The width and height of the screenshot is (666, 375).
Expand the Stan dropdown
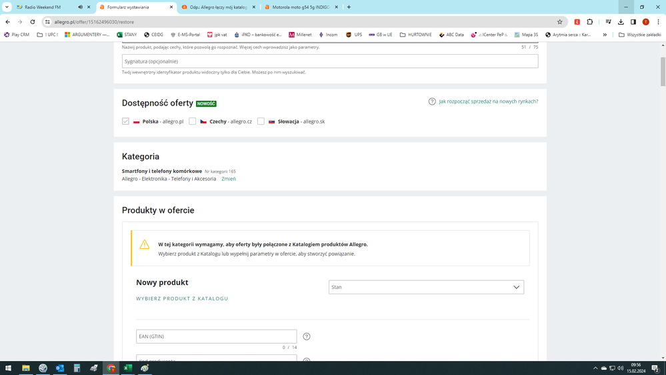pos(426,287)
